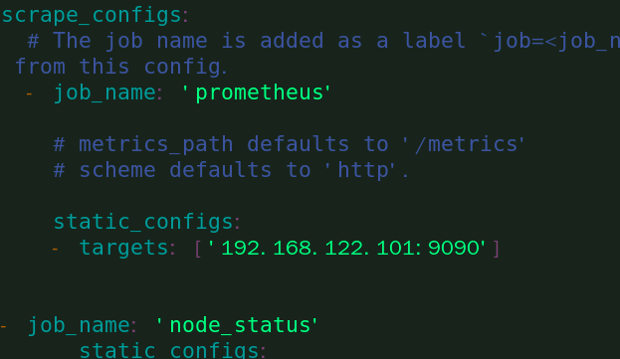
Task: Click the 'node_status' job name value
Action: (237, 325)
